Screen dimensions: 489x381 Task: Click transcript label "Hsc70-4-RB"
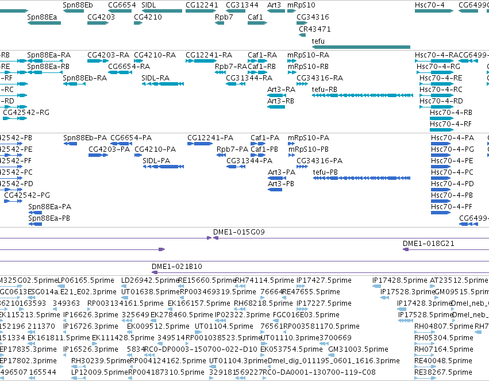pyautogui.click(x=451, y=113)
